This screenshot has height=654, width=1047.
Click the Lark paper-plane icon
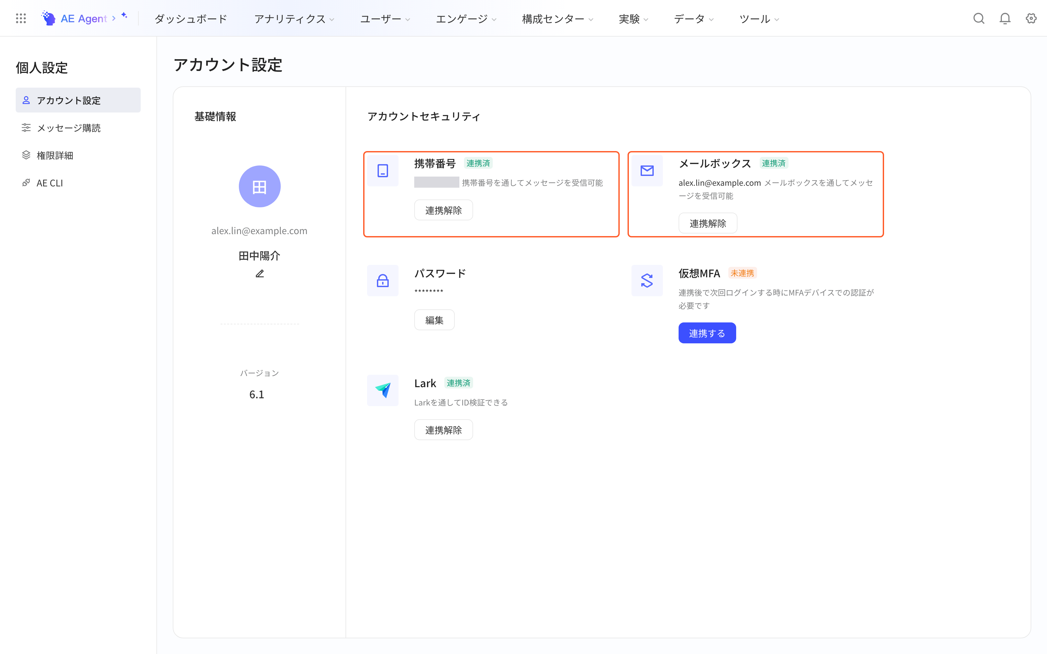383,390
